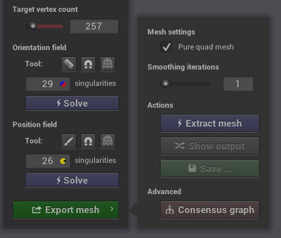281x238 pixels.
Task: Click the target vertex count value field
Action: pyautogui.click(x=94, y=26)
